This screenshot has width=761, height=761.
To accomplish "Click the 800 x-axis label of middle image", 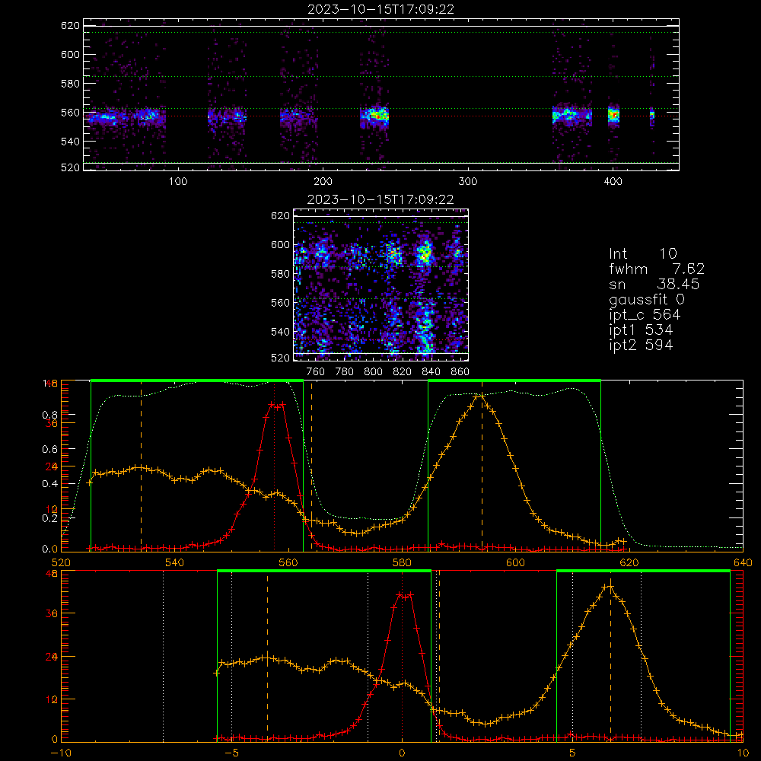I will coord(373,372).
